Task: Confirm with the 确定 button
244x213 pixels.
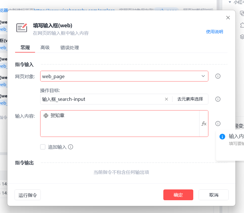Action: click(178, 195)
